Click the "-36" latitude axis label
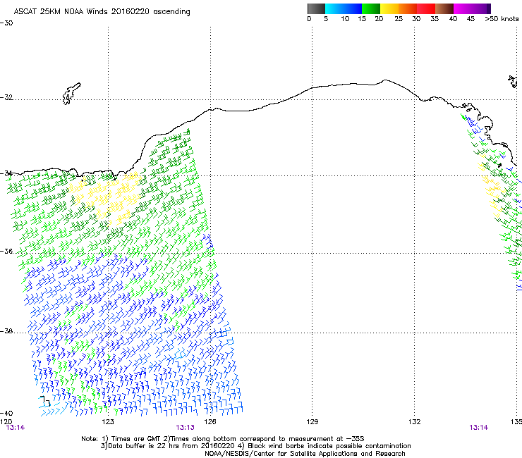This screenshot has width=522, height=458. point(6,251)
